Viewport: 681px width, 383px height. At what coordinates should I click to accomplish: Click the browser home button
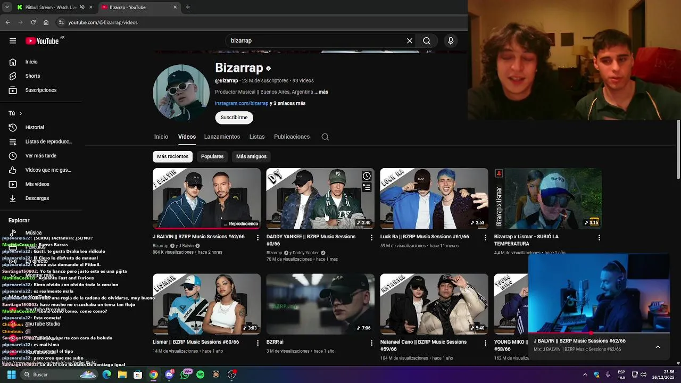(x=46, y=22)
